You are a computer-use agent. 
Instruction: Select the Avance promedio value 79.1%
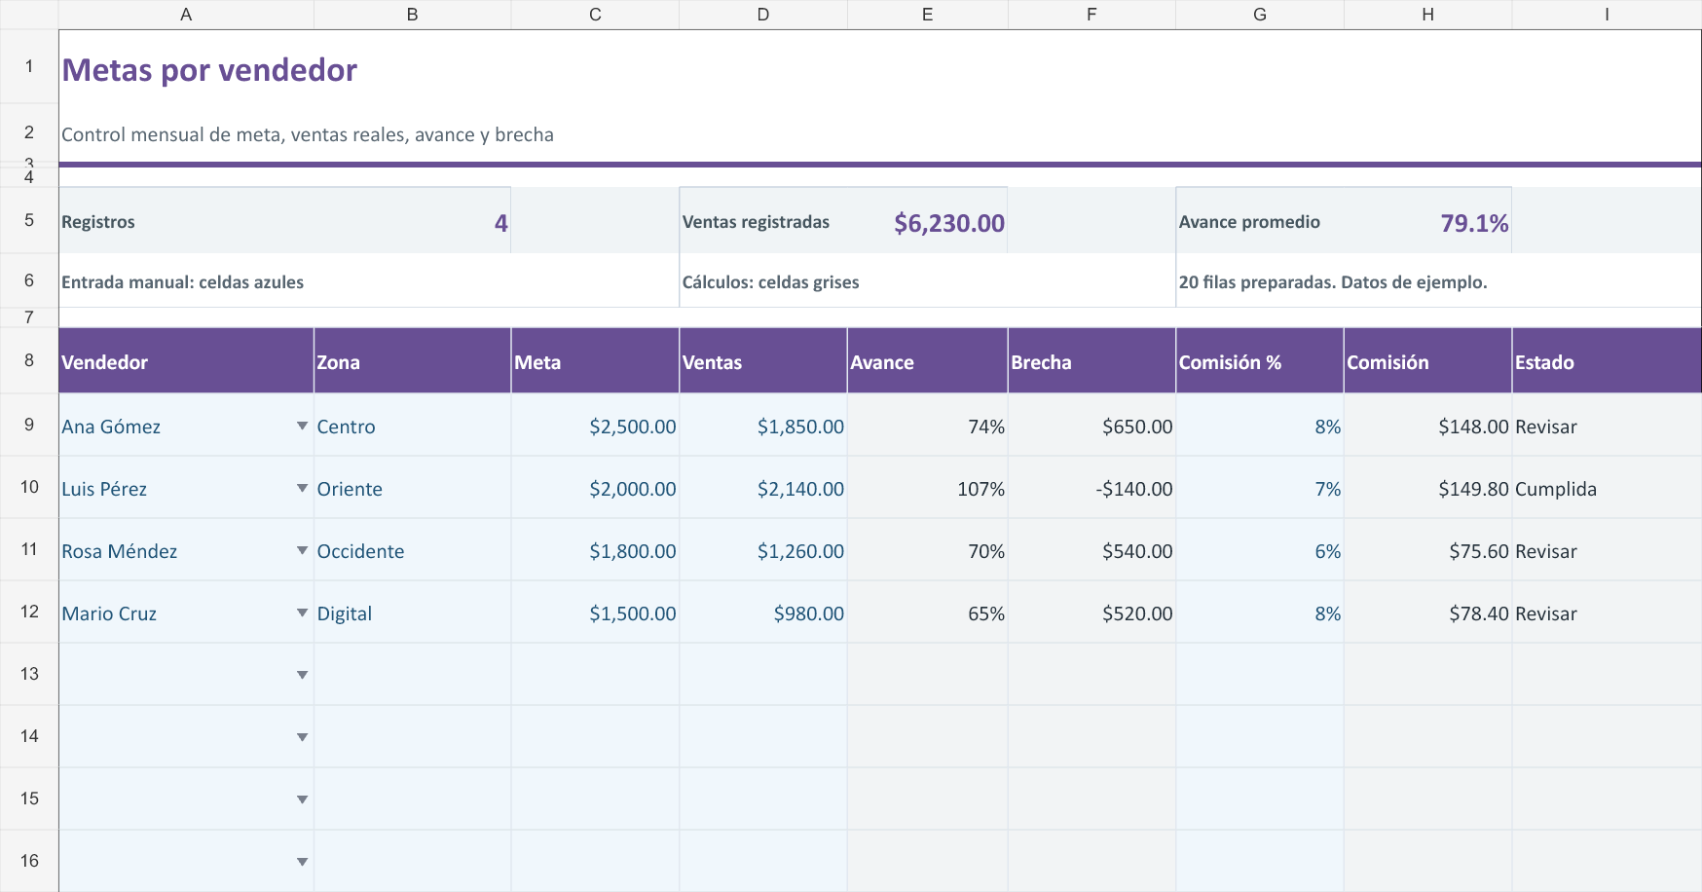tap(1474, 223)
